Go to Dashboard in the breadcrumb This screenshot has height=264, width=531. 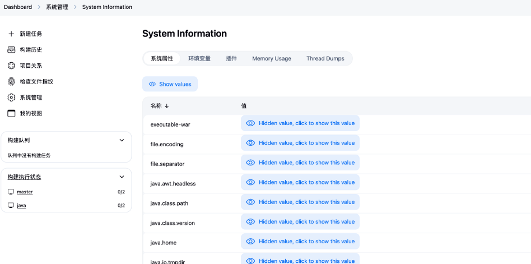18,7
